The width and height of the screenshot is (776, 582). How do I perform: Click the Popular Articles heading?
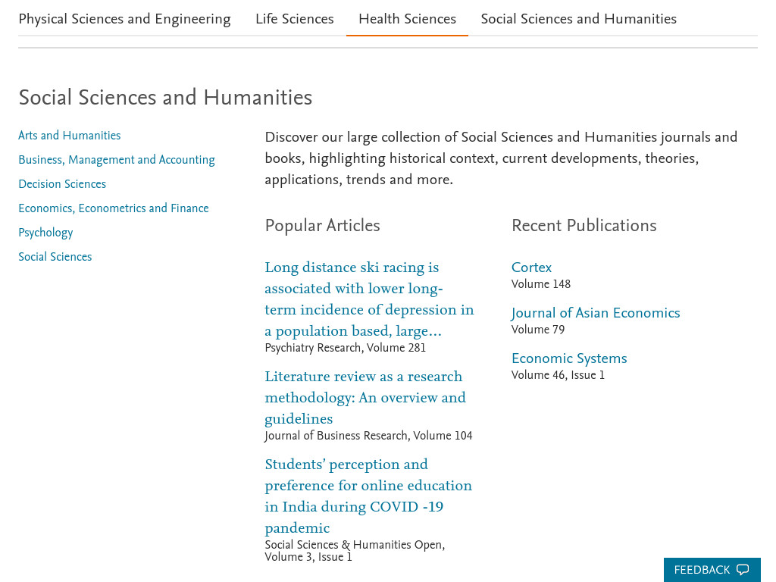(x=322, y=226)
